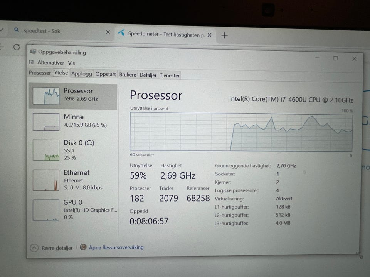Select Minne in the performance sidebar

tap(73, 122)
